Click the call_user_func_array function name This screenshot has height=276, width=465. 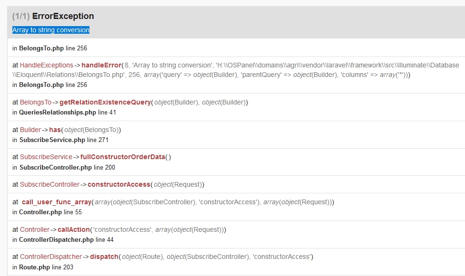[57, 202]
